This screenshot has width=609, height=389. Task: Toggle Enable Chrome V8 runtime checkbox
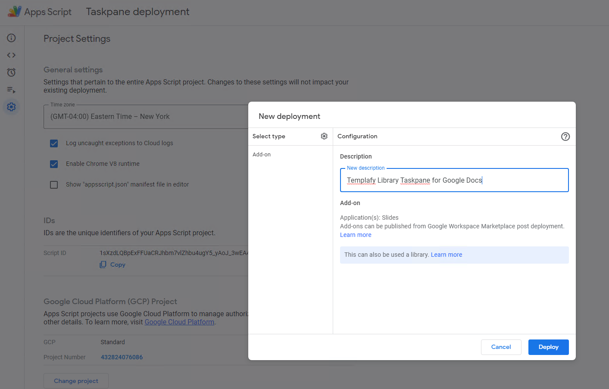[x=54, y=164]
